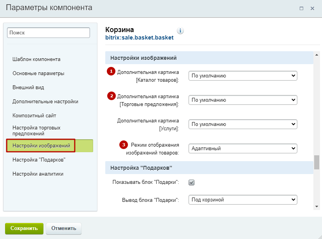The width and height of the screenshot is (322, 239).
Task: Go to Шаблон компонента section
Action: tap(36, 59)
